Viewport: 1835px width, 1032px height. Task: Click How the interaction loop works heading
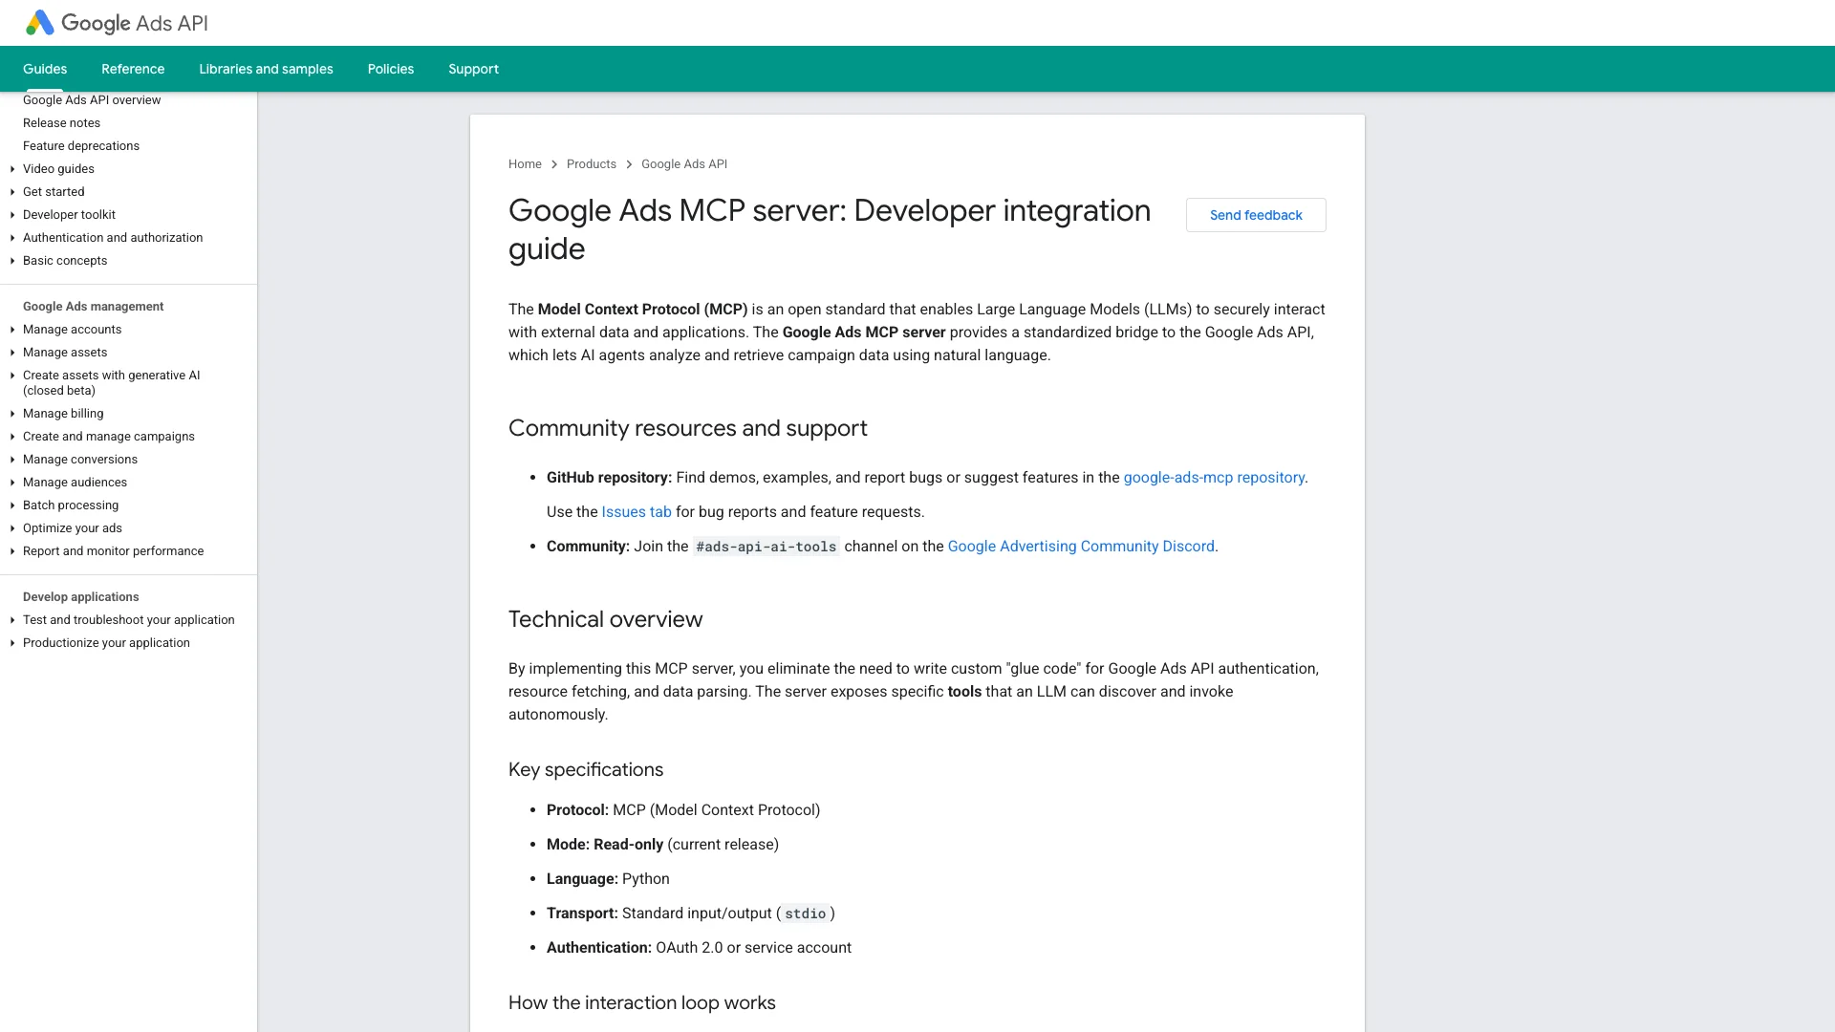[642, 1003]
